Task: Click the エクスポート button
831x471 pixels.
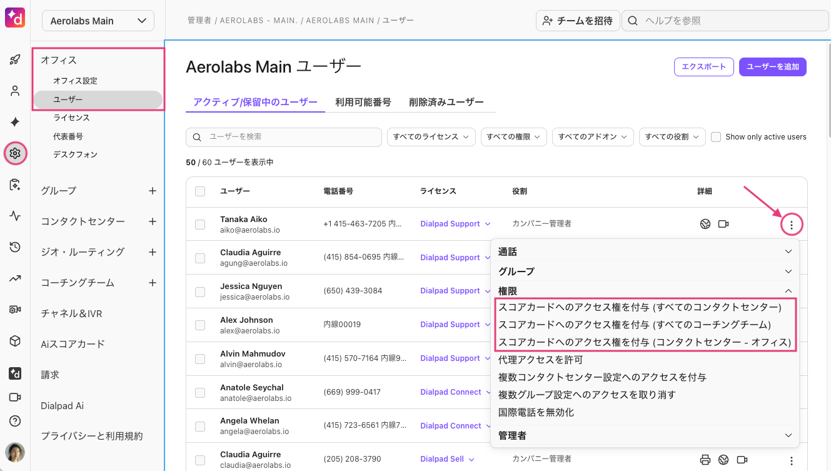Action: 703,67
